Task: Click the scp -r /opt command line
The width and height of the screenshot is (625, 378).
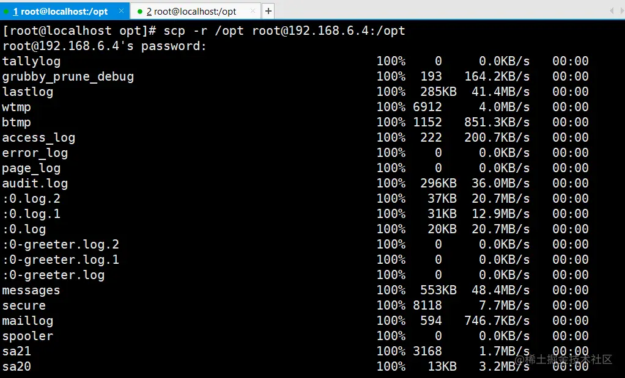Action: point(204,31)
